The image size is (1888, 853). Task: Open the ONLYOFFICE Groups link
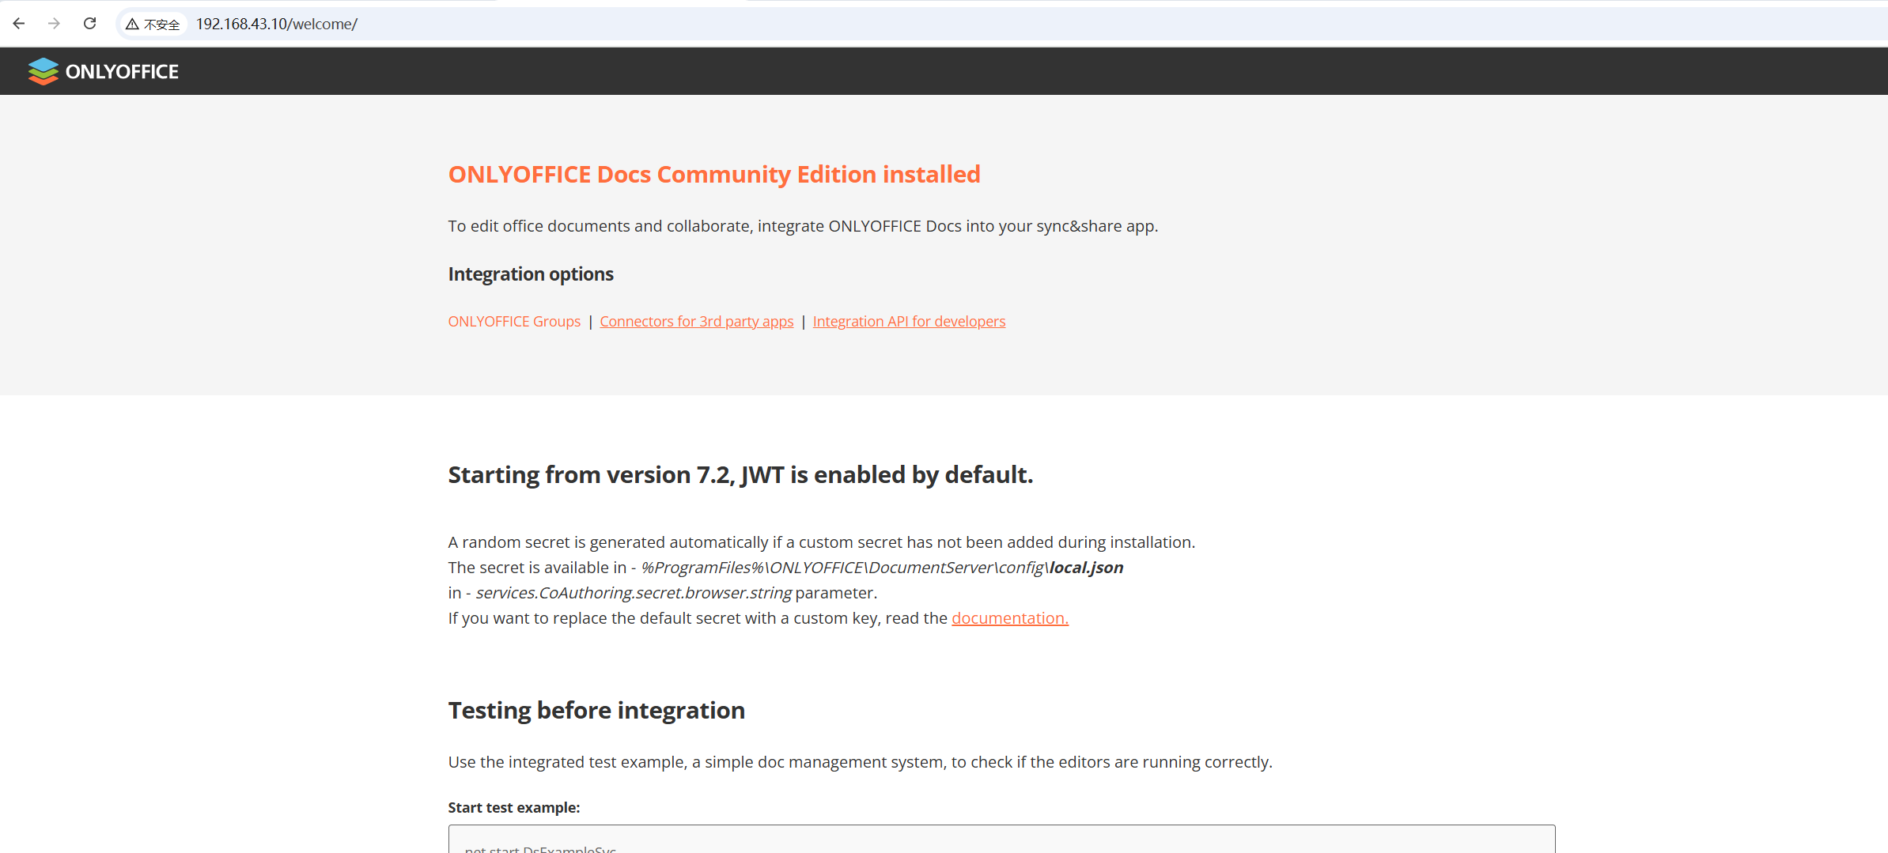[514, 322]
